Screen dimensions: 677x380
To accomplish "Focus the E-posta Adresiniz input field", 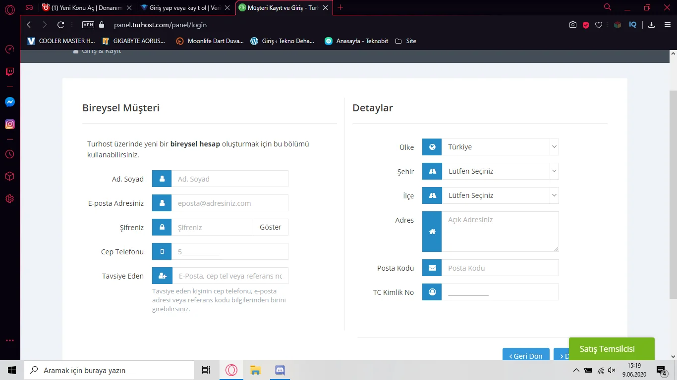I will click(x=229, y=203).
